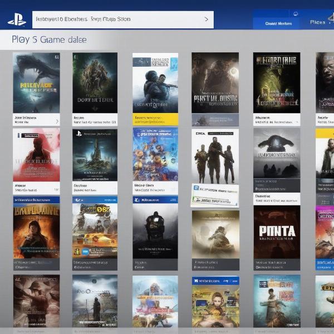Image resolution: width=334 pixels, height=334 pixels.
Task: Click the PlayStation icon on the island tower cover
Action: [x=79, y=134]
